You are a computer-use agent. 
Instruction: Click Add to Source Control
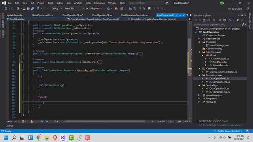[228, 131]
